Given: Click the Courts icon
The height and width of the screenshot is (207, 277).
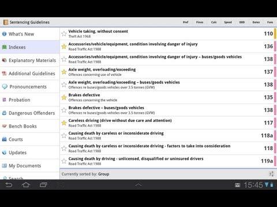Looking at the screenshot, I should 4,139.
